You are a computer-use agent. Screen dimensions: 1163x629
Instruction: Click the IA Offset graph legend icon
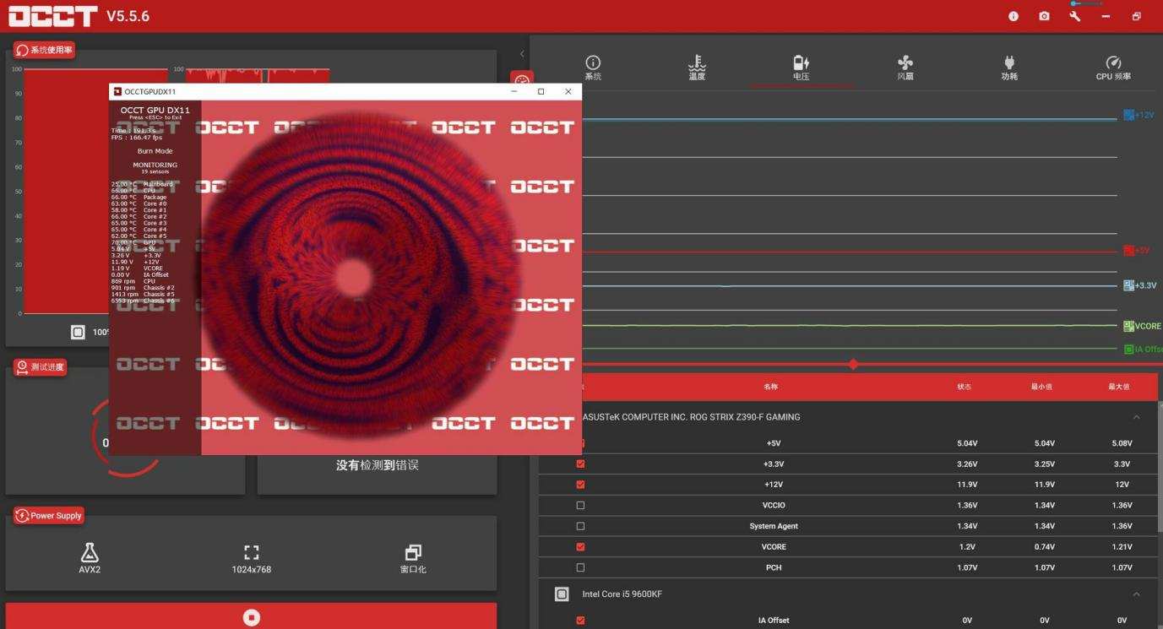[x=1128, y=350]
